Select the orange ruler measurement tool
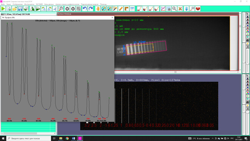The width and height of the screenshot is (250, 141). point(121,9)
